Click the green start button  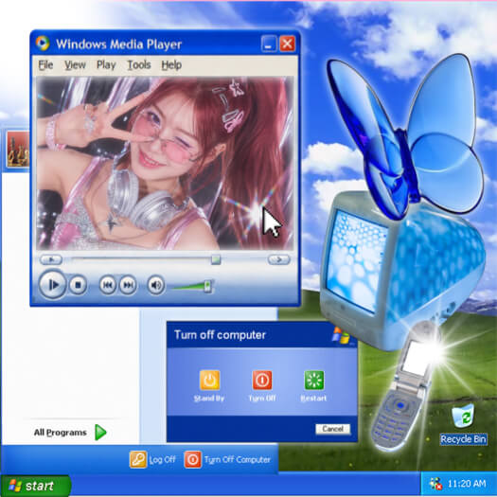(x=36, y=486)
